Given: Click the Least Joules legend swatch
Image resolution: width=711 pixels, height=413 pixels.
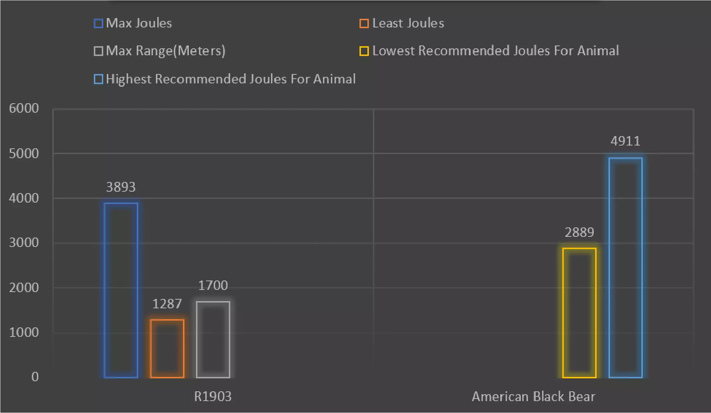Looking at the screenshot, I should point(364,23).
